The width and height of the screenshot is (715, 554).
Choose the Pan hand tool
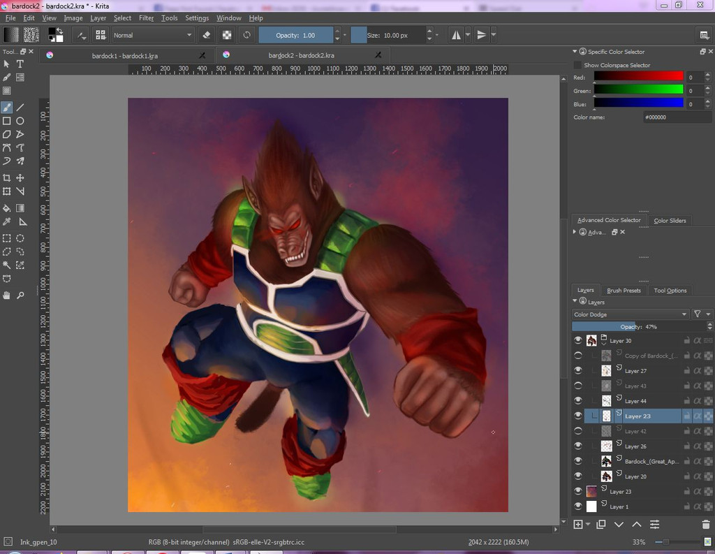coord(7,296)
